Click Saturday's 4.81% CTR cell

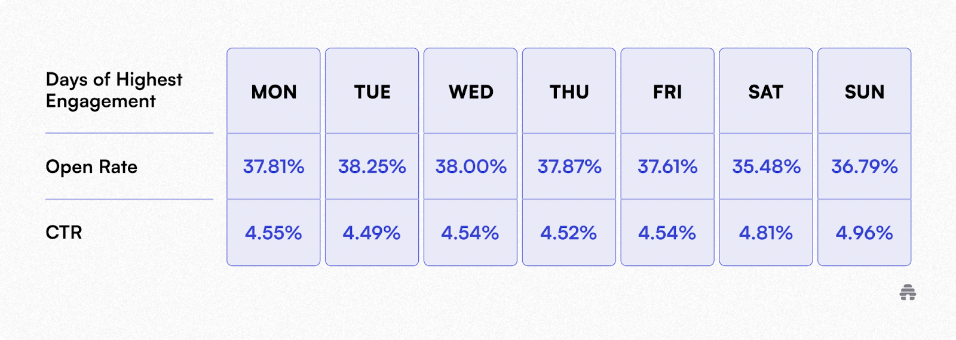[x=766, y=233]
